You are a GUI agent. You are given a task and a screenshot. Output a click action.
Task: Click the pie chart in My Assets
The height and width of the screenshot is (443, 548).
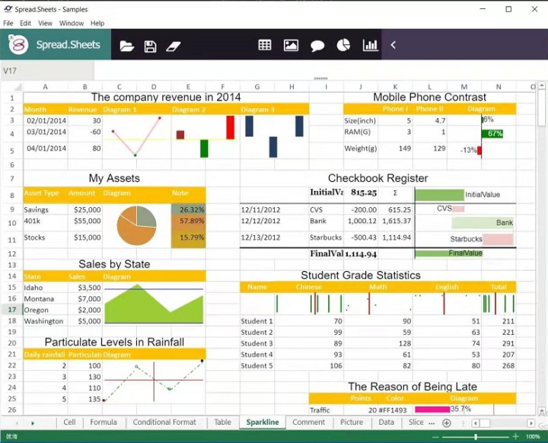pos(137,225)
